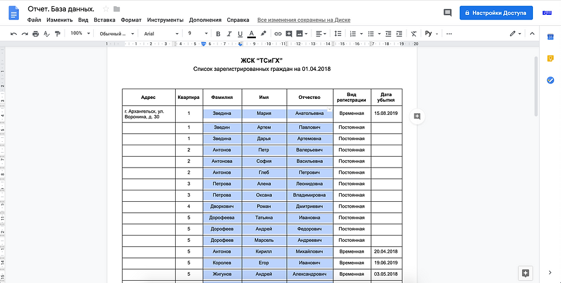Toggle underline formatting
This screenshot has width=561, height=283.
coord(240,34)
